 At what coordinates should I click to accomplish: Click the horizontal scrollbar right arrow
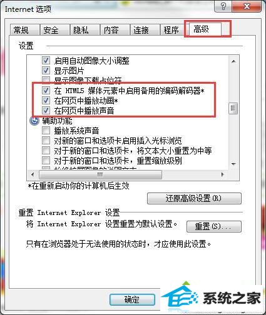[x=223, y=174]
